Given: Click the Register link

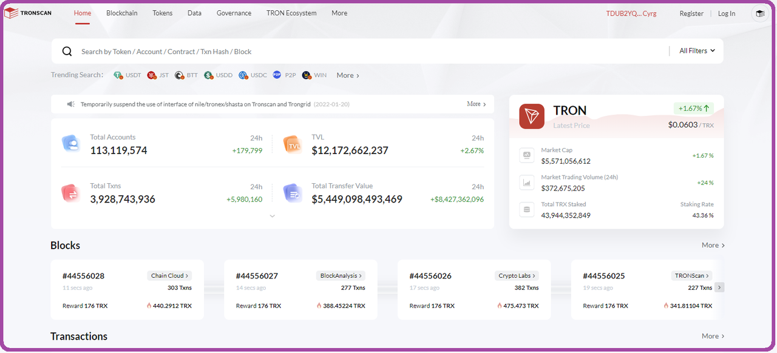Looking at the screenshot, I should click(x=691, y=13).
